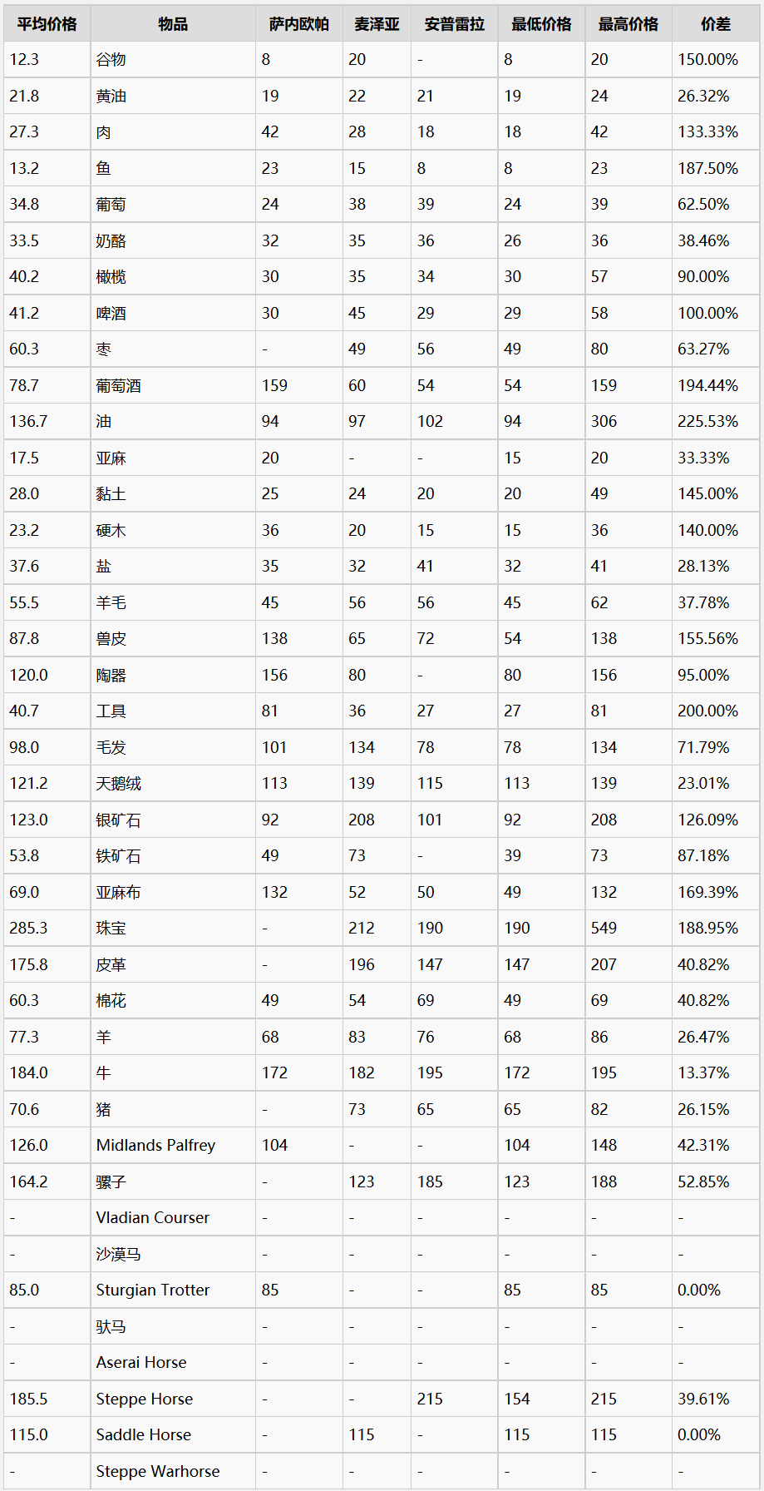Select the Vladian Courser item cell
The width and height of the screenshot is (764, 1491).
click(x=173, y=1218)
